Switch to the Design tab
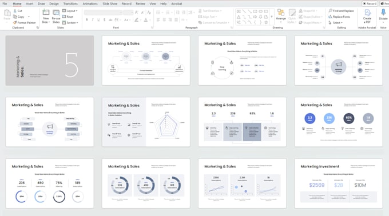Screen dimensions: 389x216 point(54,4)
